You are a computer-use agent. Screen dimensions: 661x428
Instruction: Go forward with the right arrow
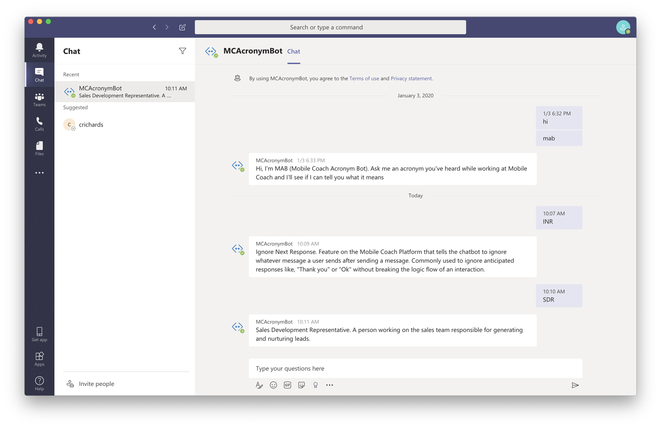click(167, 27)
